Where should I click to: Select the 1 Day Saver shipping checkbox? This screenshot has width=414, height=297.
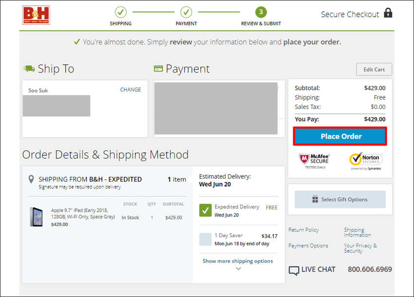[206, 239]
